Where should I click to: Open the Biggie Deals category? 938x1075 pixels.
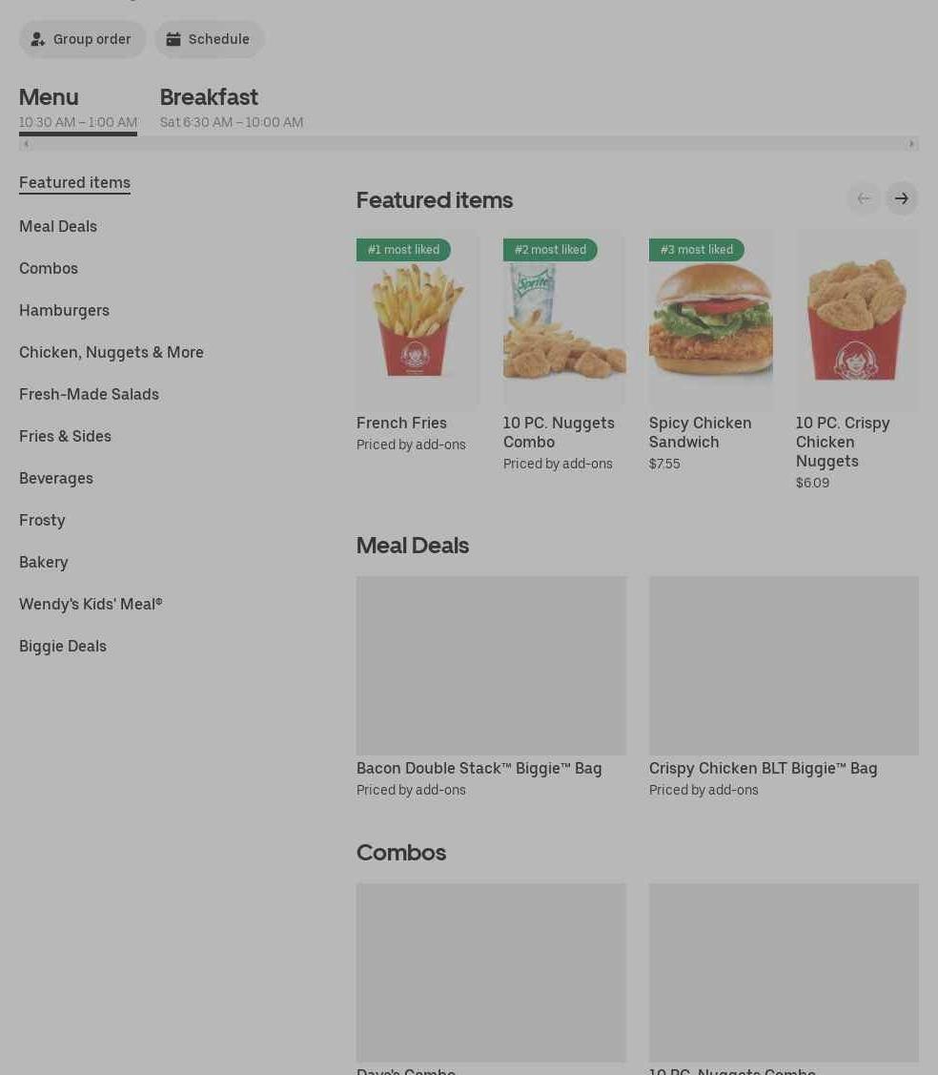63,647
